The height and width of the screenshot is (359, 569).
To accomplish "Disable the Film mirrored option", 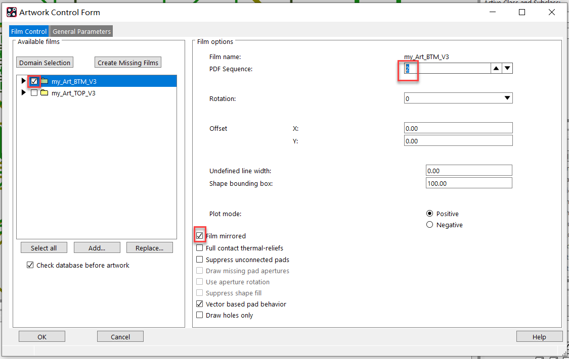I will click(200, 236).
